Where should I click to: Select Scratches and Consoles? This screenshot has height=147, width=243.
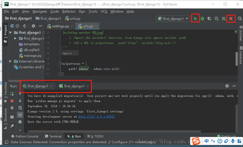29,67
